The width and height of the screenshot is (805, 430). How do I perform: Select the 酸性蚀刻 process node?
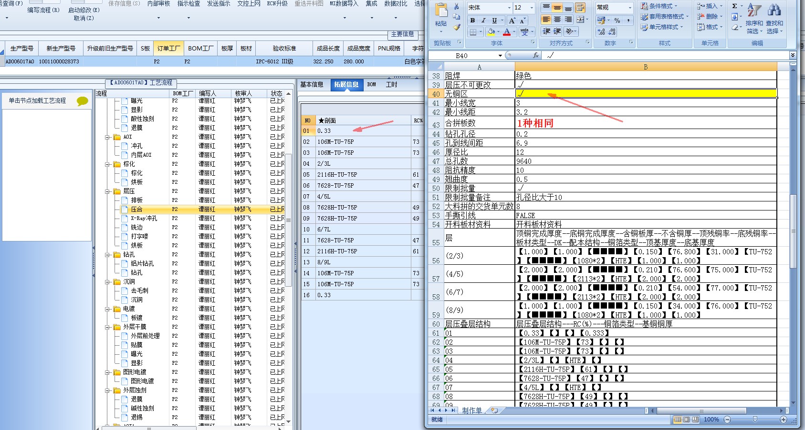point(142,119)
